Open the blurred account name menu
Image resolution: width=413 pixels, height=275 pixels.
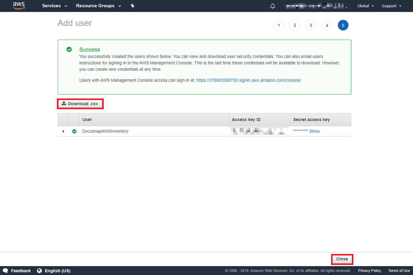[316, 6]
